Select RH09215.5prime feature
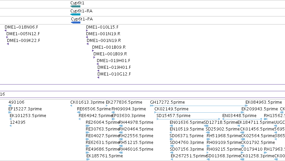Viewport: 285px width, 161px height. pyautogui.click(x=224, y=150)
